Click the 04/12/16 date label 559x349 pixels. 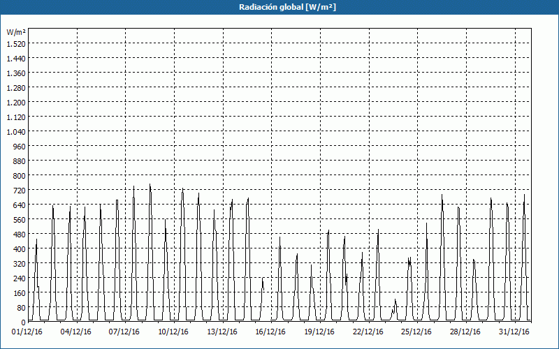coord(75,332)
